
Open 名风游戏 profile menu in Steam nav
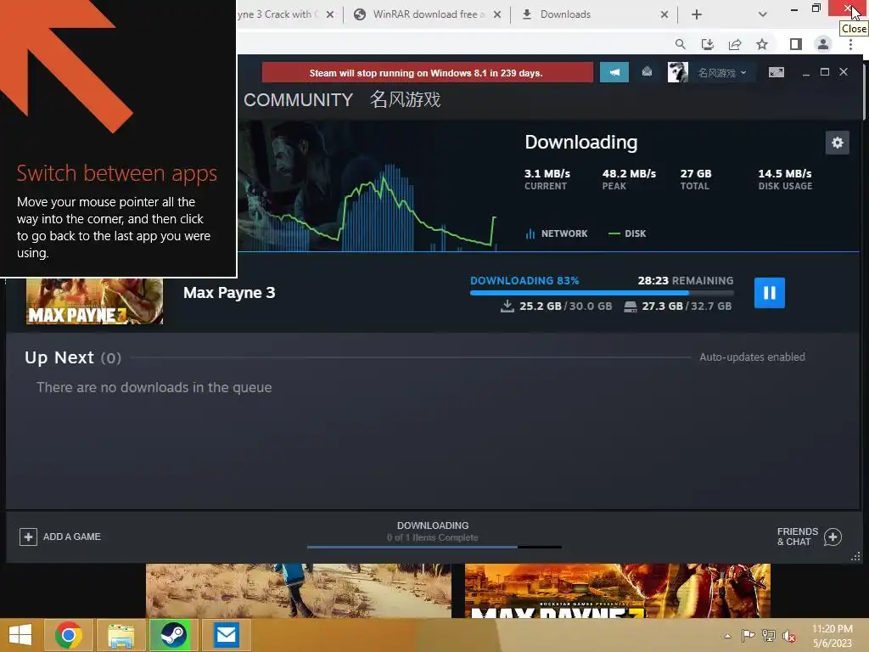pos(405,99)
